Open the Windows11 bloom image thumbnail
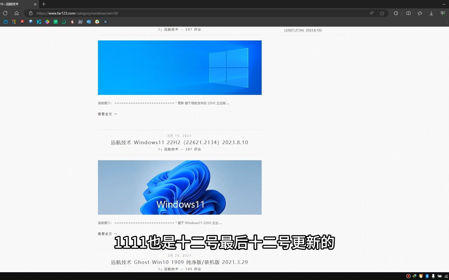Screen dimensions: 449x280 tap(180, 187)
